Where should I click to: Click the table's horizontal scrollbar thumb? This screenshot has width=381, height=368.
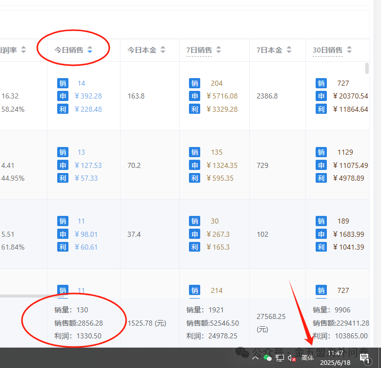click(x=32, y=296)
